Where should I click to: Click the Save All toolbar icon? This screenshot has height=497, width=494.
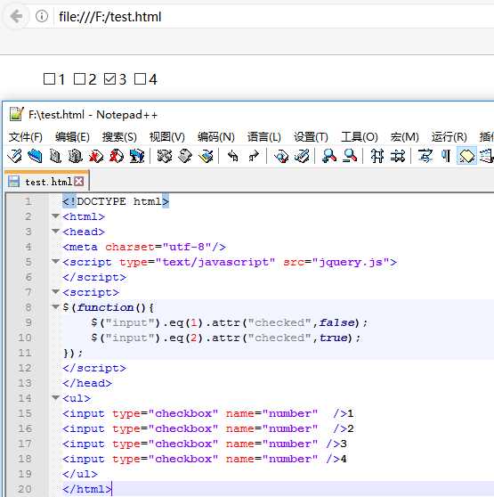click(x=76, y=156)
